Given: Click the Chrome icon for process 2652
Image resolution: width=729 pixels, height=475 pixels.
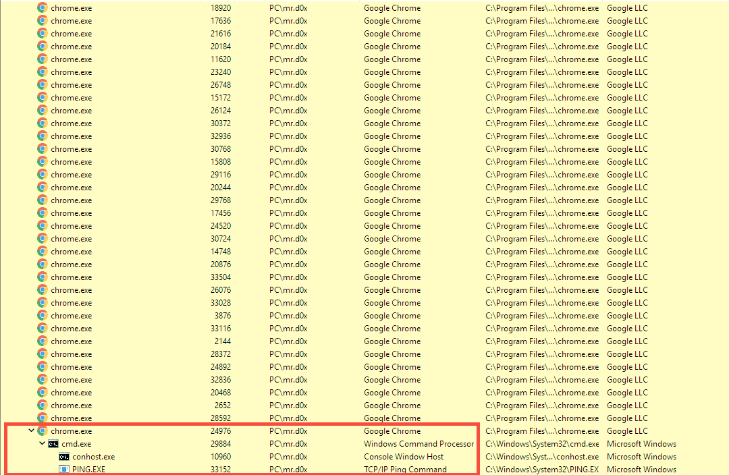Looking at the screenshot, I should pyautogui.click(x=42, y=405).
